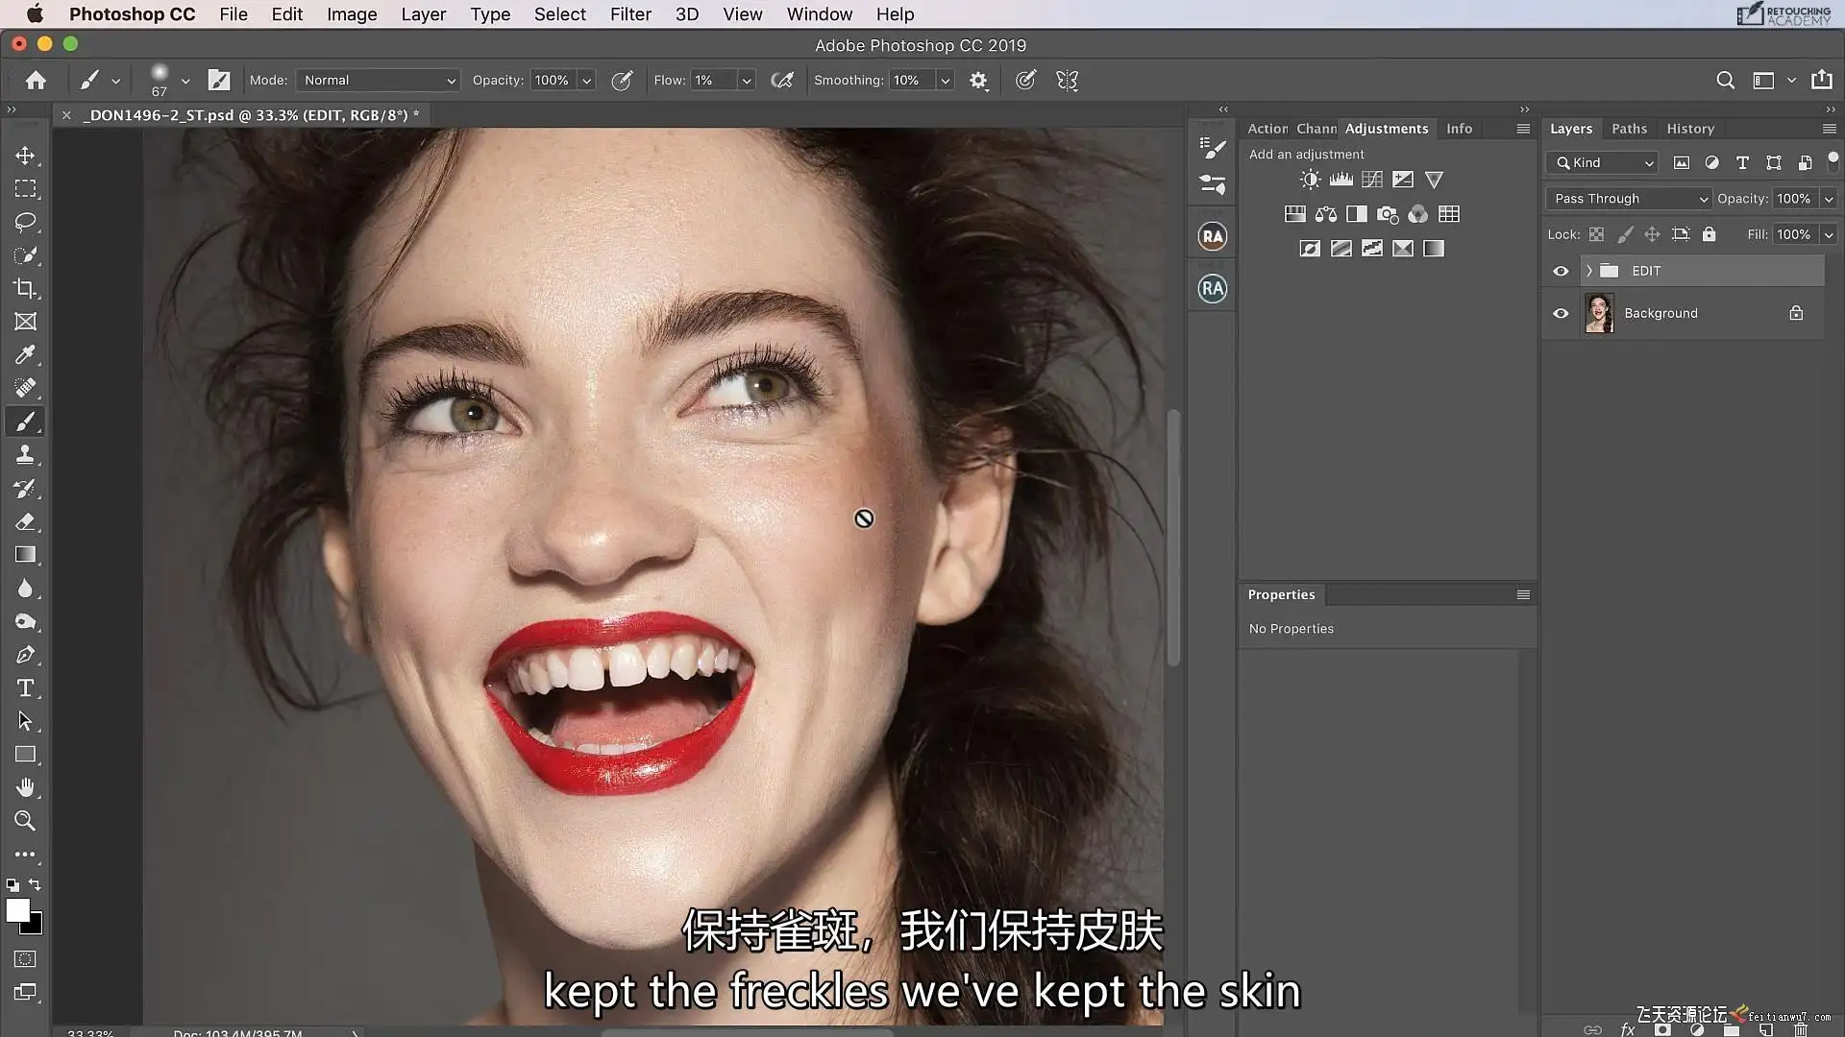Select the Crop tool
Viewport: 1845px width, 1037px height.
click(x=26, y=288)
